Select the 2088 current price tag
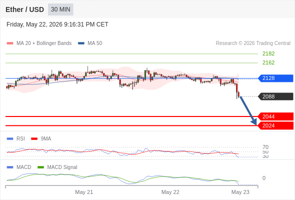This screenshot has width=295, height=200. coord(275,96)
